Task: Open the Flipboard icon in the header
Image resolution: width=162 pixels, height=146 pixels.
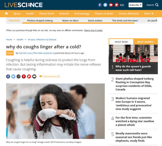Action: pyautogui.click(x=116, y=5)
